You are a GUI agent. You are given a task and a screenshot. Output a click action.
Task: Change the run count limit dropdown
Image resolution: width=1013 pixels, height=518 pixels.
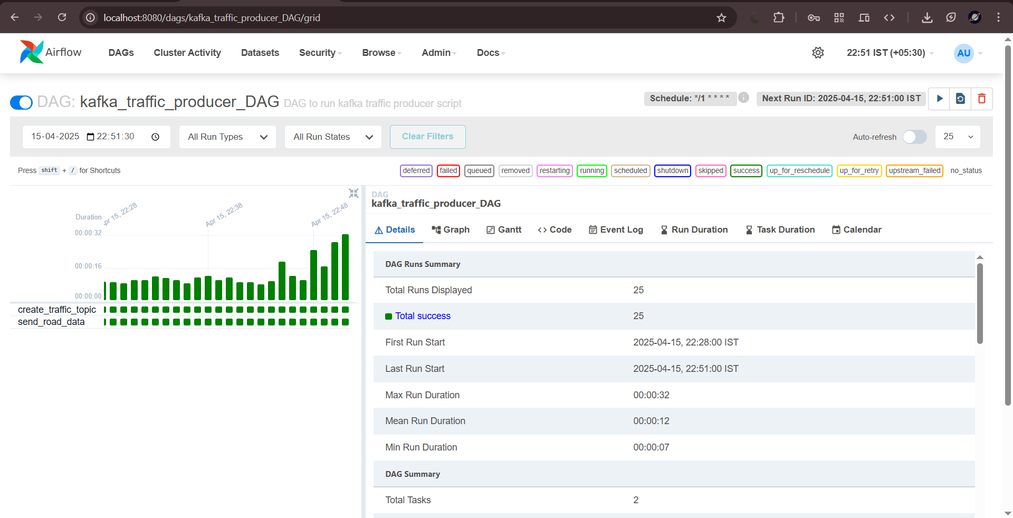[x=958, y=137]
